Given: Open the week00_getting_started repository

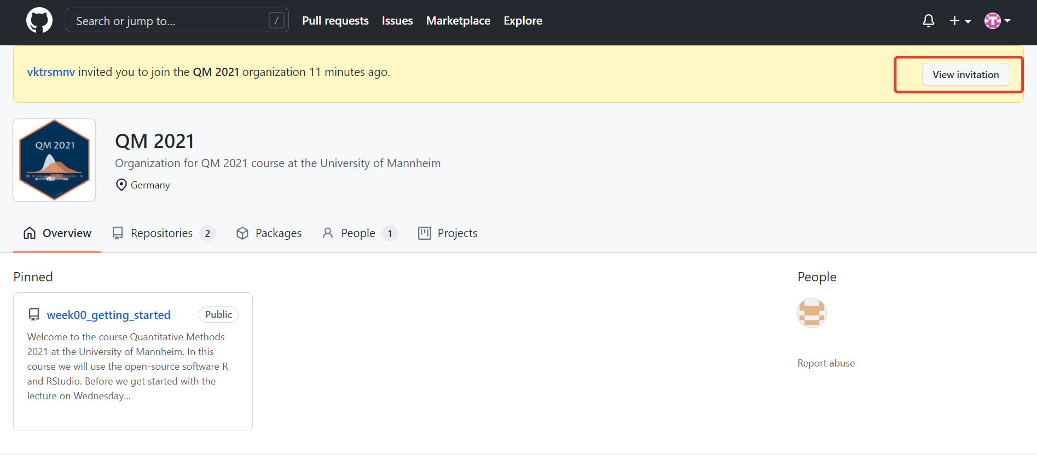Looking at the screenshot, I should [x=108, y=315].
